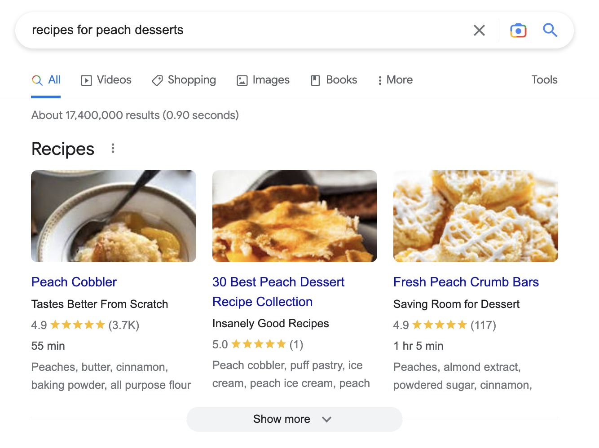Screen dimensions: 599x448
Task: Open the Peach Cobbler recipe link
Action: (74, 282)
